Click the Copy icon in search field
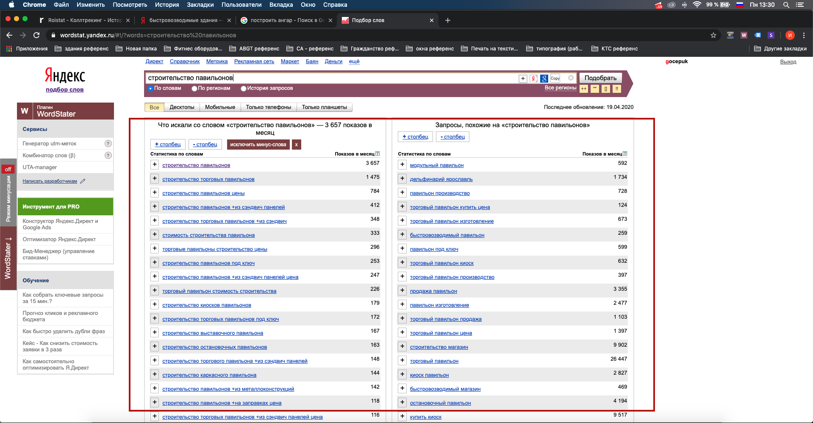This screenshot has width=813, height=423. pos(555,78)
